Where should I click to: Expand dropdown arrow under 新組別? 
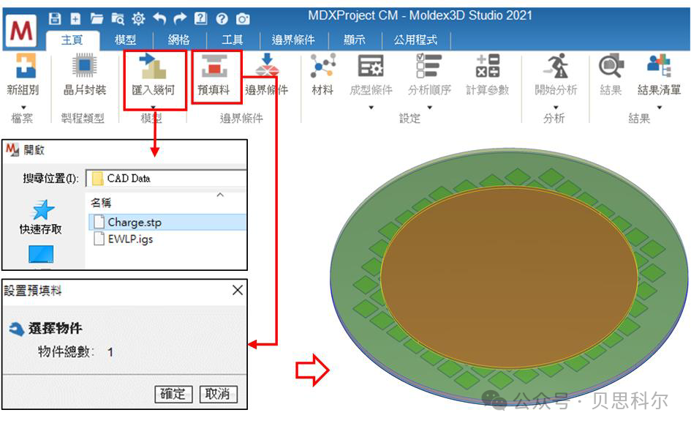[x=23, y=107]
